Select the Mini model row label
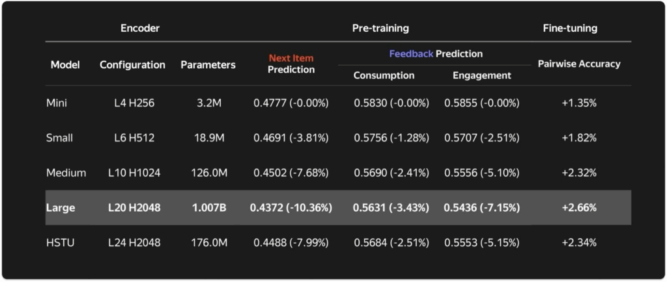Image resolution: width=667 pixels, height=282 pixels. click(x=57, y=103)
